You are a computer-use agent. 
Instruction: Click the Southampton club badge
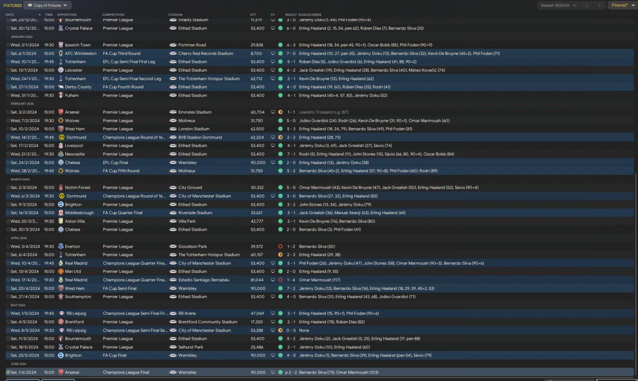(61, 297)
